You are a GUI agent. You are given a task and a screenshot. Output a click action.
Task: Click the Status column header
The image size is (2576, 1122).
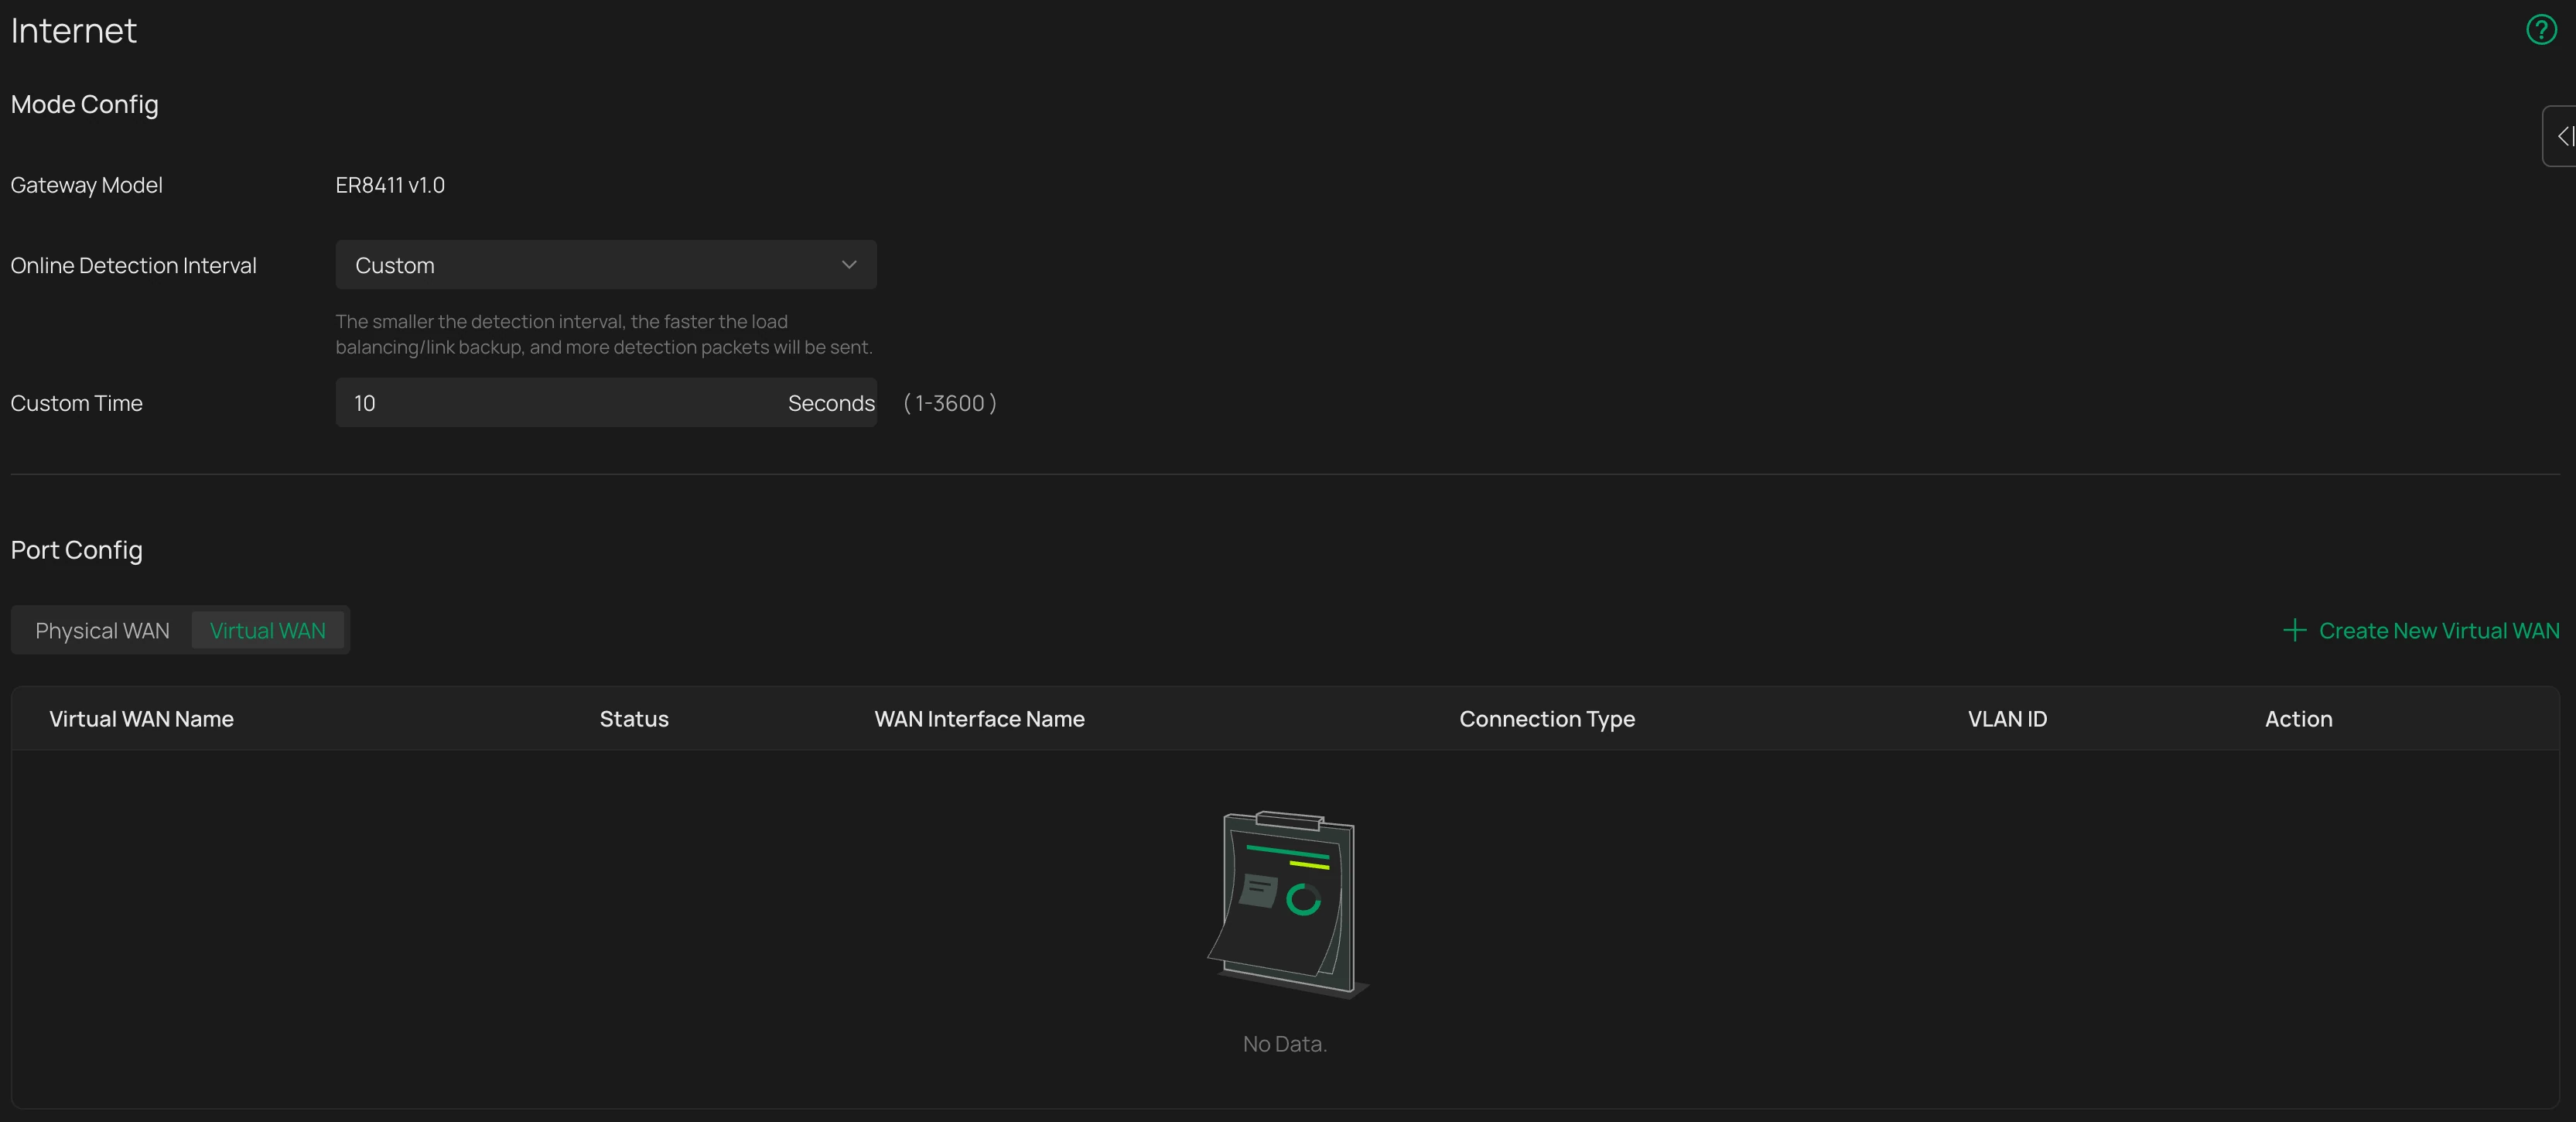pyautogui.click(x=634, y=719)
